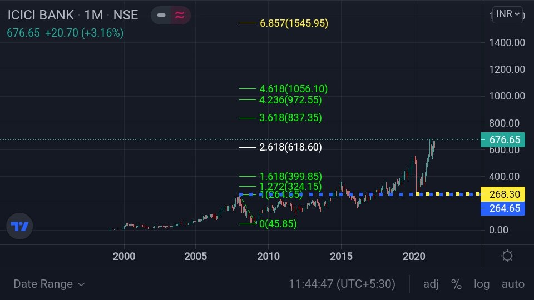Select the 4.236(972.55) Fibonacci level

tap(290, 100)
